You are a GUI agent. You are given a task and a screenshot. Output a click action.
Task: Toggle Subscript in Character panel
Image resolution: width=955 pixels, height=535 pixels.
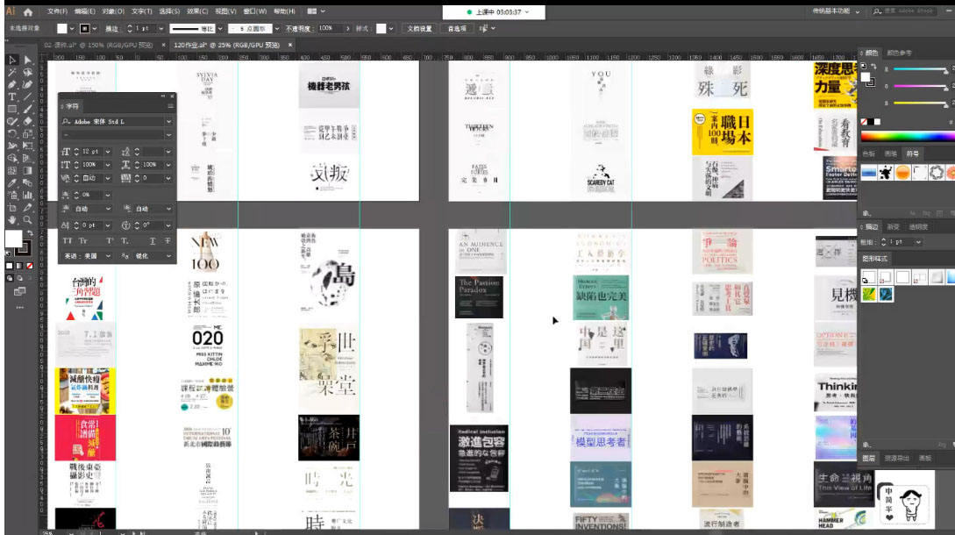pyautogui.click(x=125, y=240)
